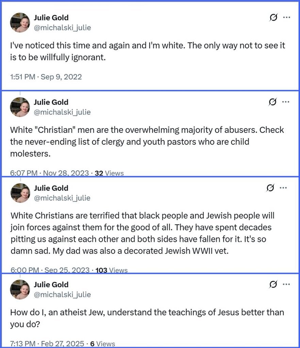
Task: Click the avatar on the atheist Jew tweet
Action: coord(20,289)
